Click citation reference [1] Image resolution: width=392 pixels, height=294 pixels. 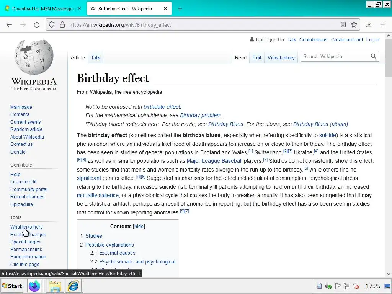pos(250,151)
